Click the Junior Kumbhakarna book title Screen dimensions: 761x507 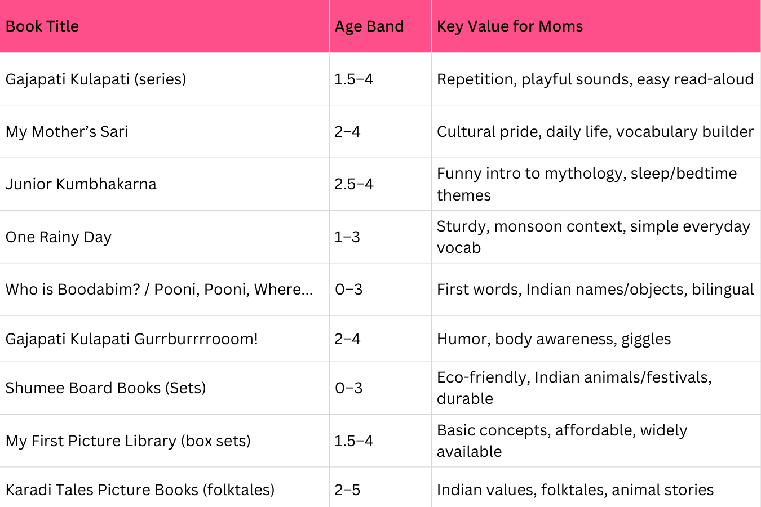[81, 184]
